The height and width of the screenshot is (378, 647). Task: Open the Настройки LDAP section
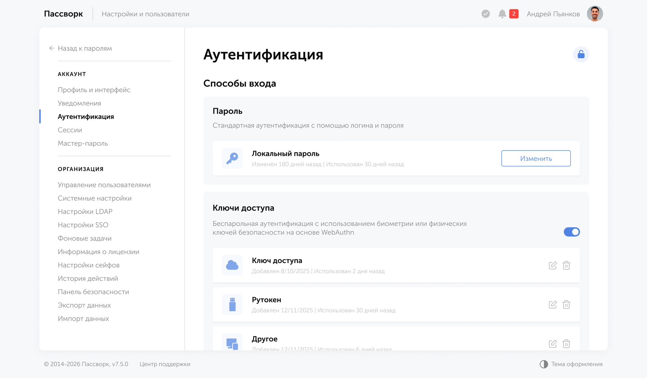[x=85, y=211]
